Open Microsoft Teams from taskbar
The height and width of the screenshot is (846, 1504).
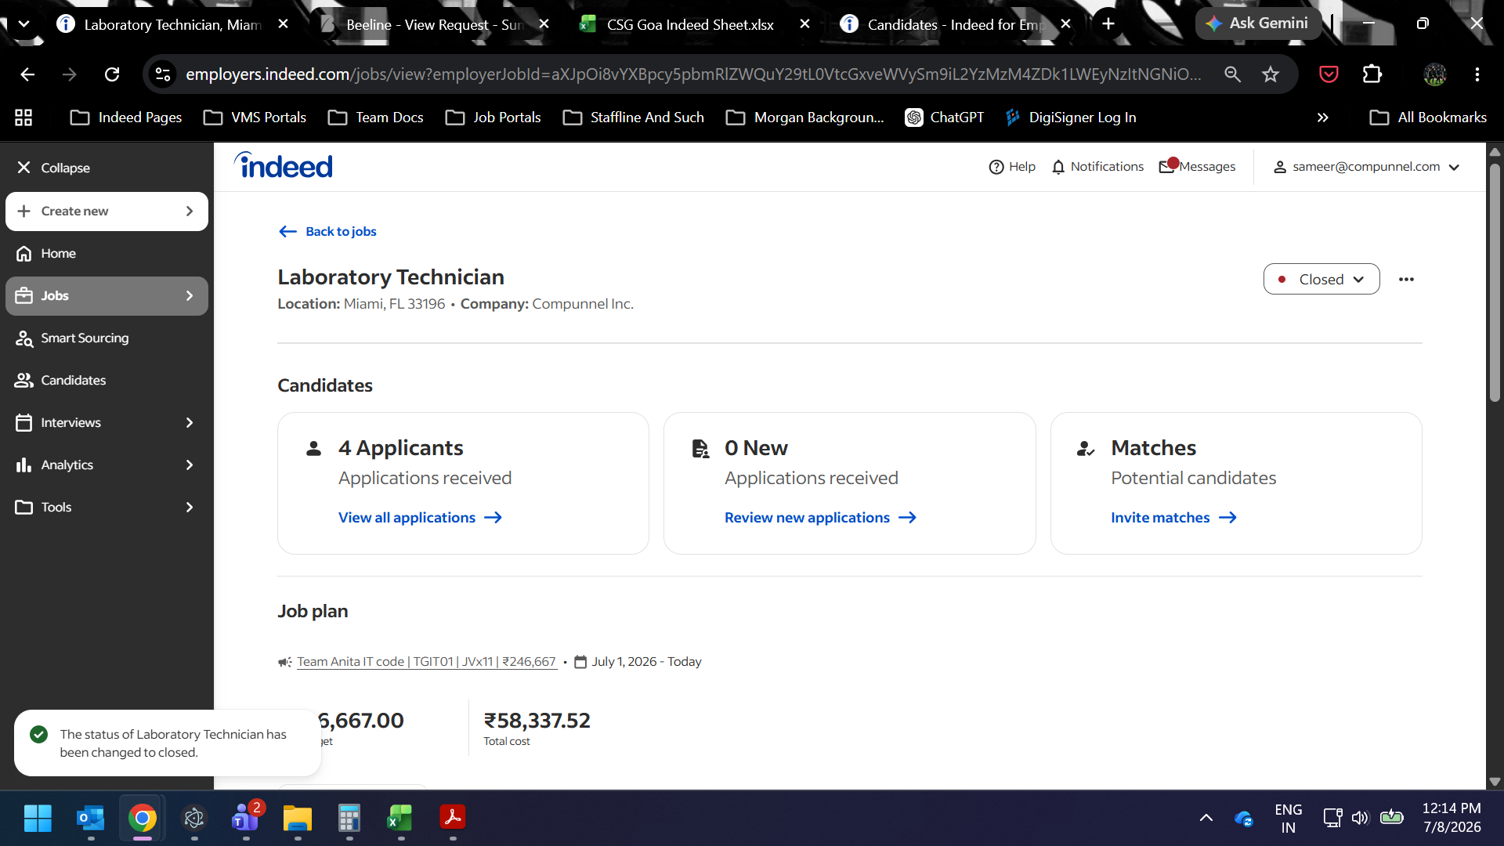(246, 819)
